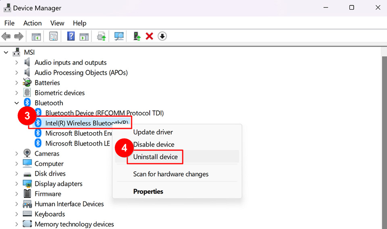Image resolution: width=387 pixels, height=229 pixels.
Task: Collapse the MSI root node
Action: coord(6,52)
